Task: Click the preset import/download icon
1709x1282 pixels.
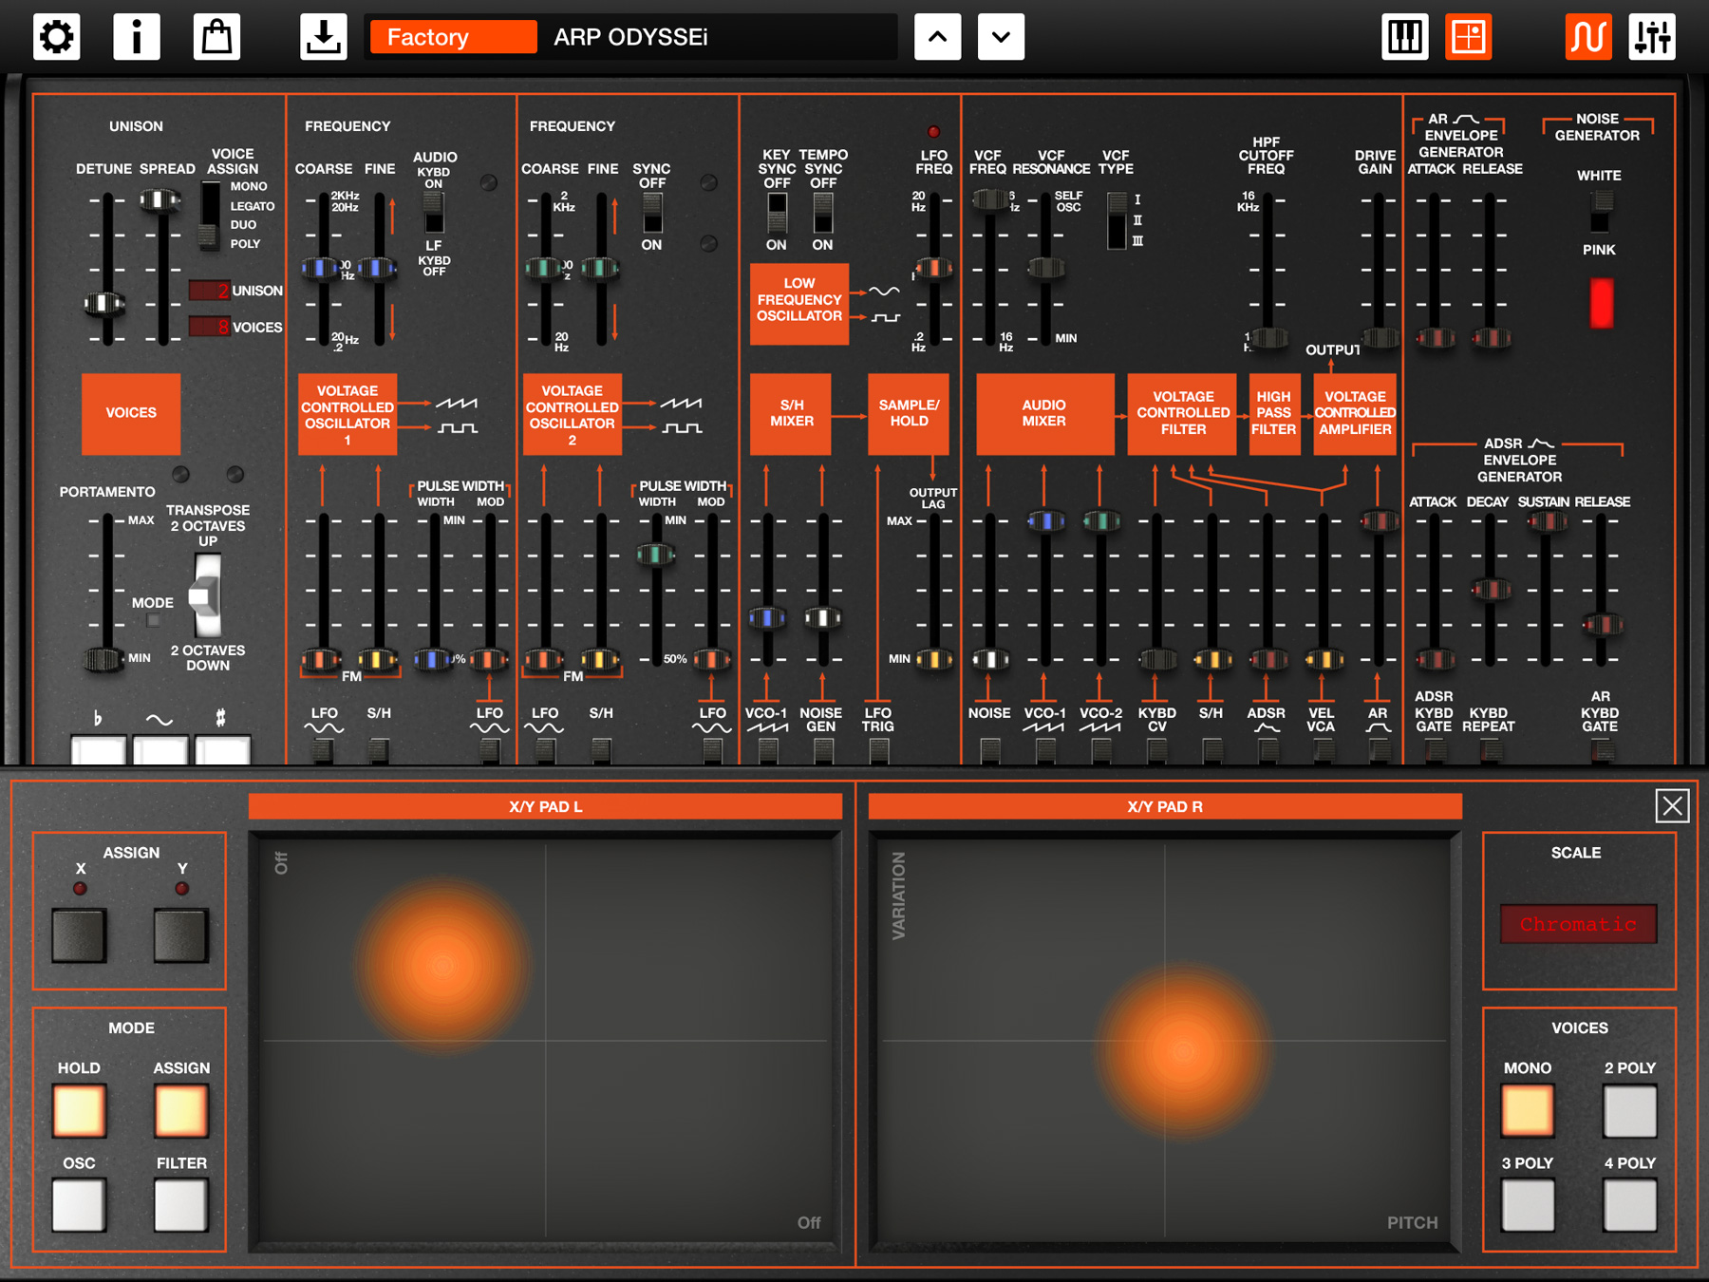Action: point(323,36)
